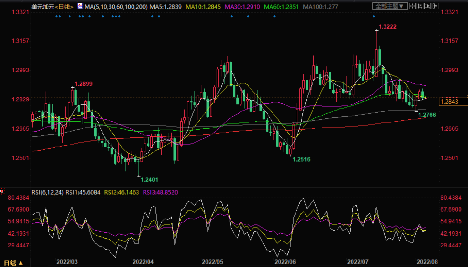Click the crosshair cursor icon
Image resolution: width=468 pixels, height=267 pixels.
tap(412, 6)
